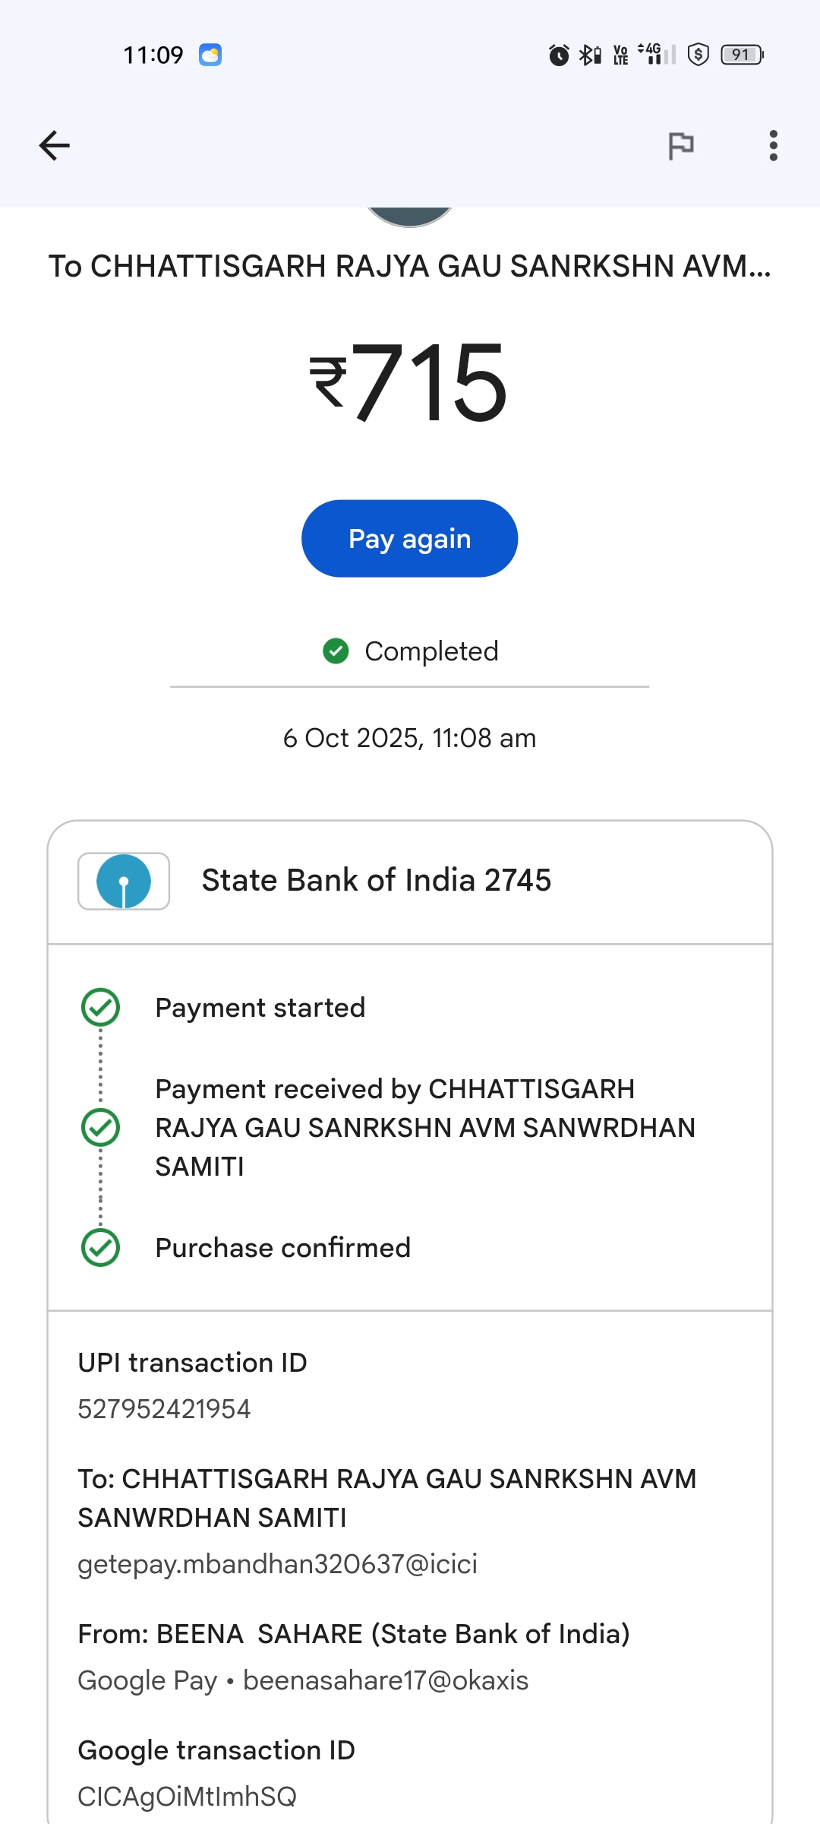Click the weather icon in status bar
The image size is (820, 1824).
point(210,55)
